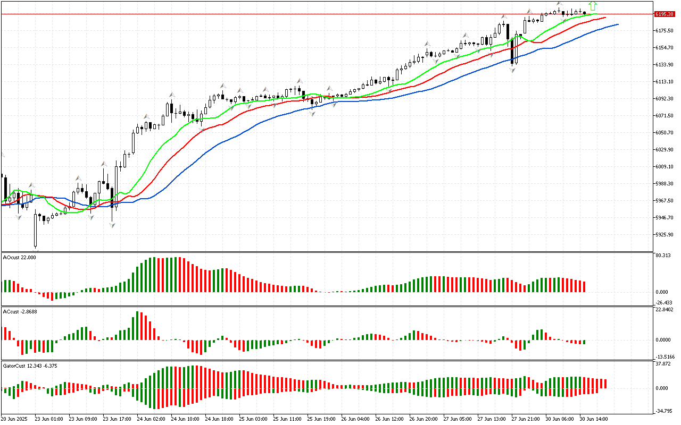The height and width of the screenshot is (425, 681).
Task: Click the 5925.90 price axis label
Action: [665, 234]
